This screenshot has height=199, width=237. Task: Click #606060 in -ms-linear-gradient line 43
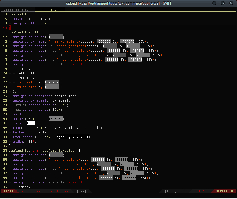coord(105,178)
